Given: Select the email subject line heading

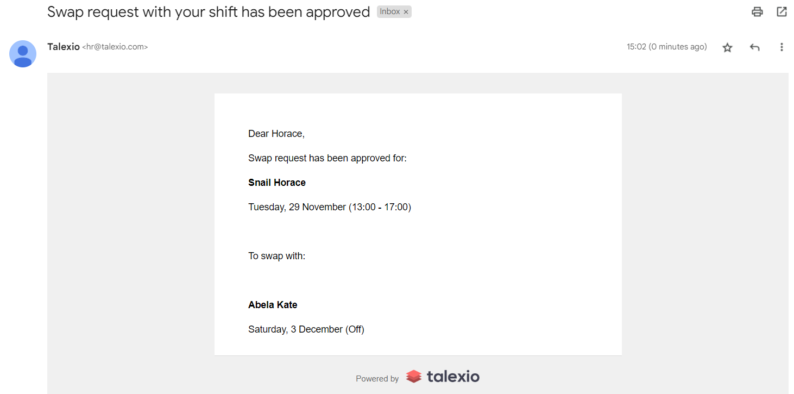Looking at the screenshot, I should pyautogui.click(x=209, y=12).
